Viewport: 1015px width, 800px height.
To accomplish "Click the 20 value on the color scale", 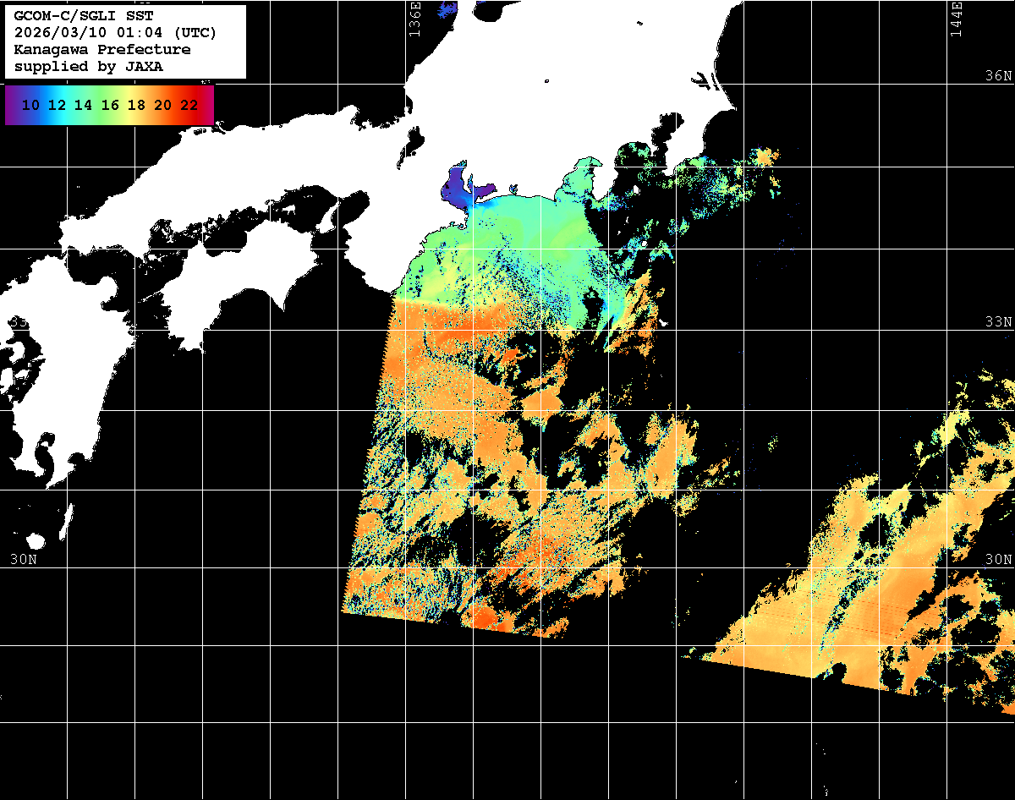I will (x=162, y=106).
